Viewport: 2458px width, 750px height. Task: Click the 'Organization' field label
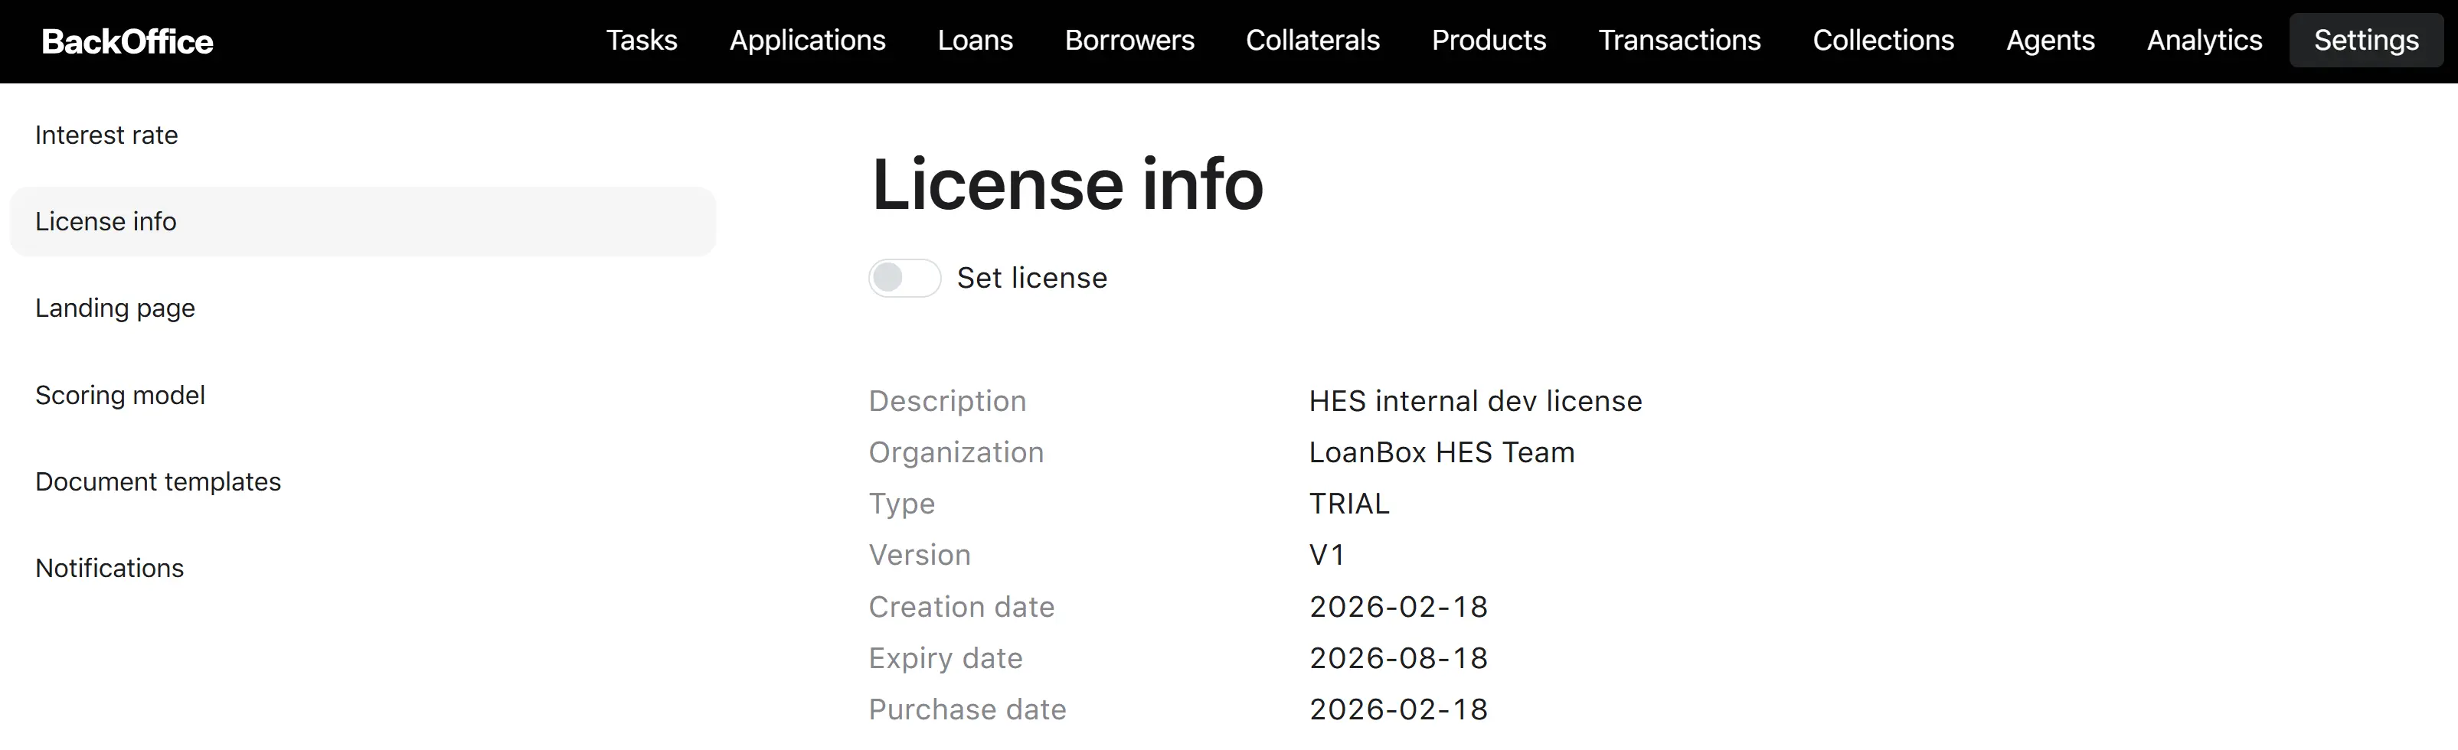pyautogui.click(x=956, y=452)
